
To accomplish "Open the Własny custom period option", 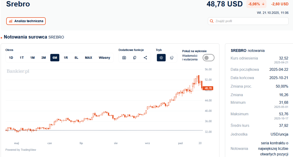I will tap(104, 58).
